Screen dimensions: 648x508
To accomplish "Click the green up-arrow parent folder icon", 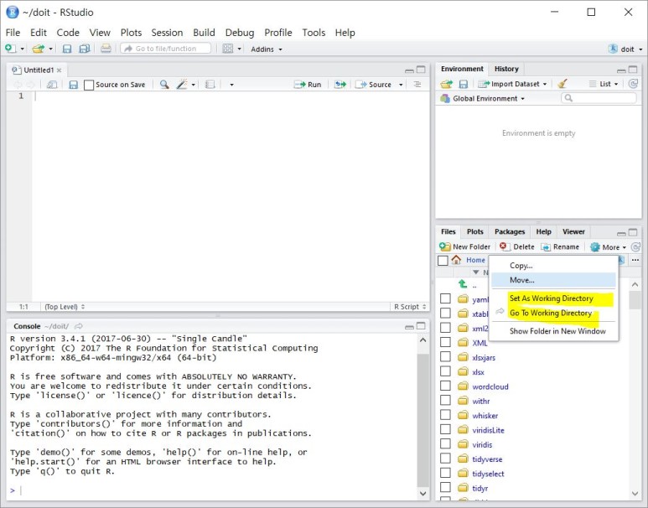I will click(463, 284).
